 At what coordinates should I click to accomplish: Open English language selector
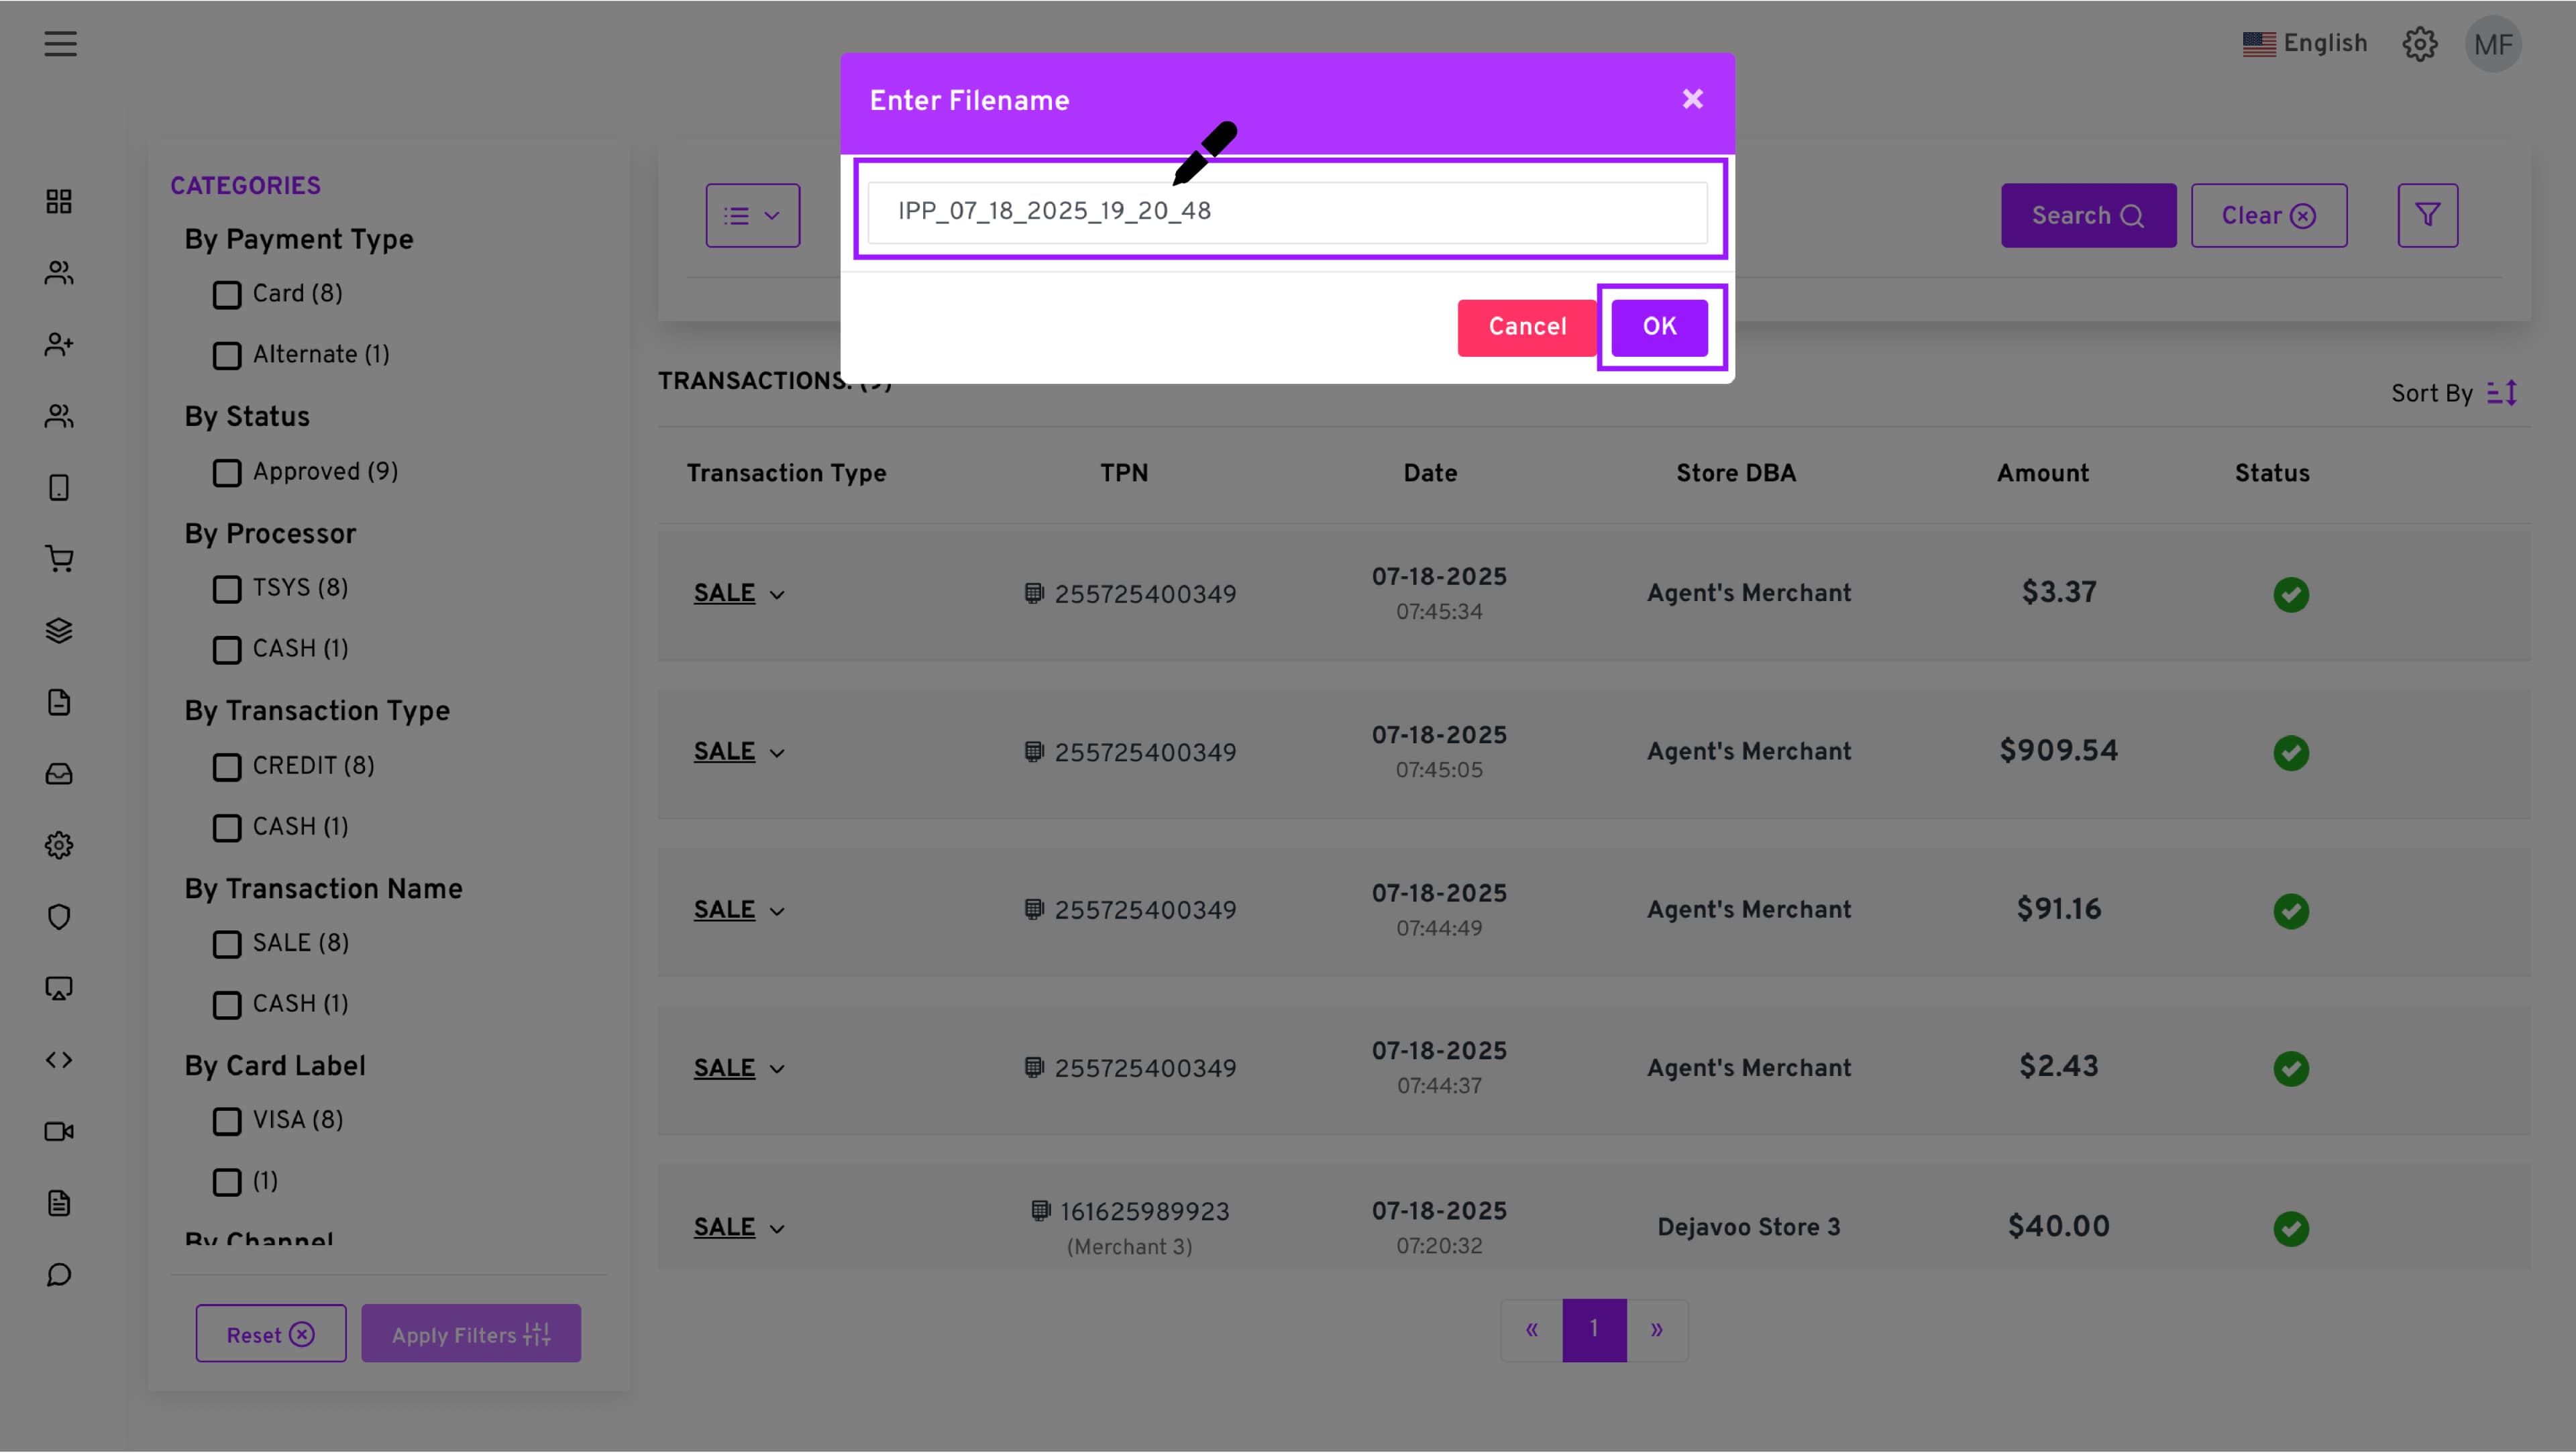[2304, 44]
